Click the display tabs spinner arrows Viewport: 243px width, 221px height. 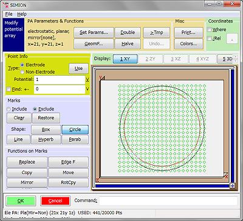pos(235,59)
